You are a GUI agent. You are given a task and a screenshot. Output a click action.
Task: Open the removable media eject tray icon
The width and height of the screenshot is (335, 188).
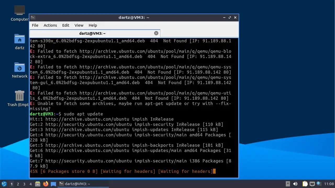coord(288,184)
